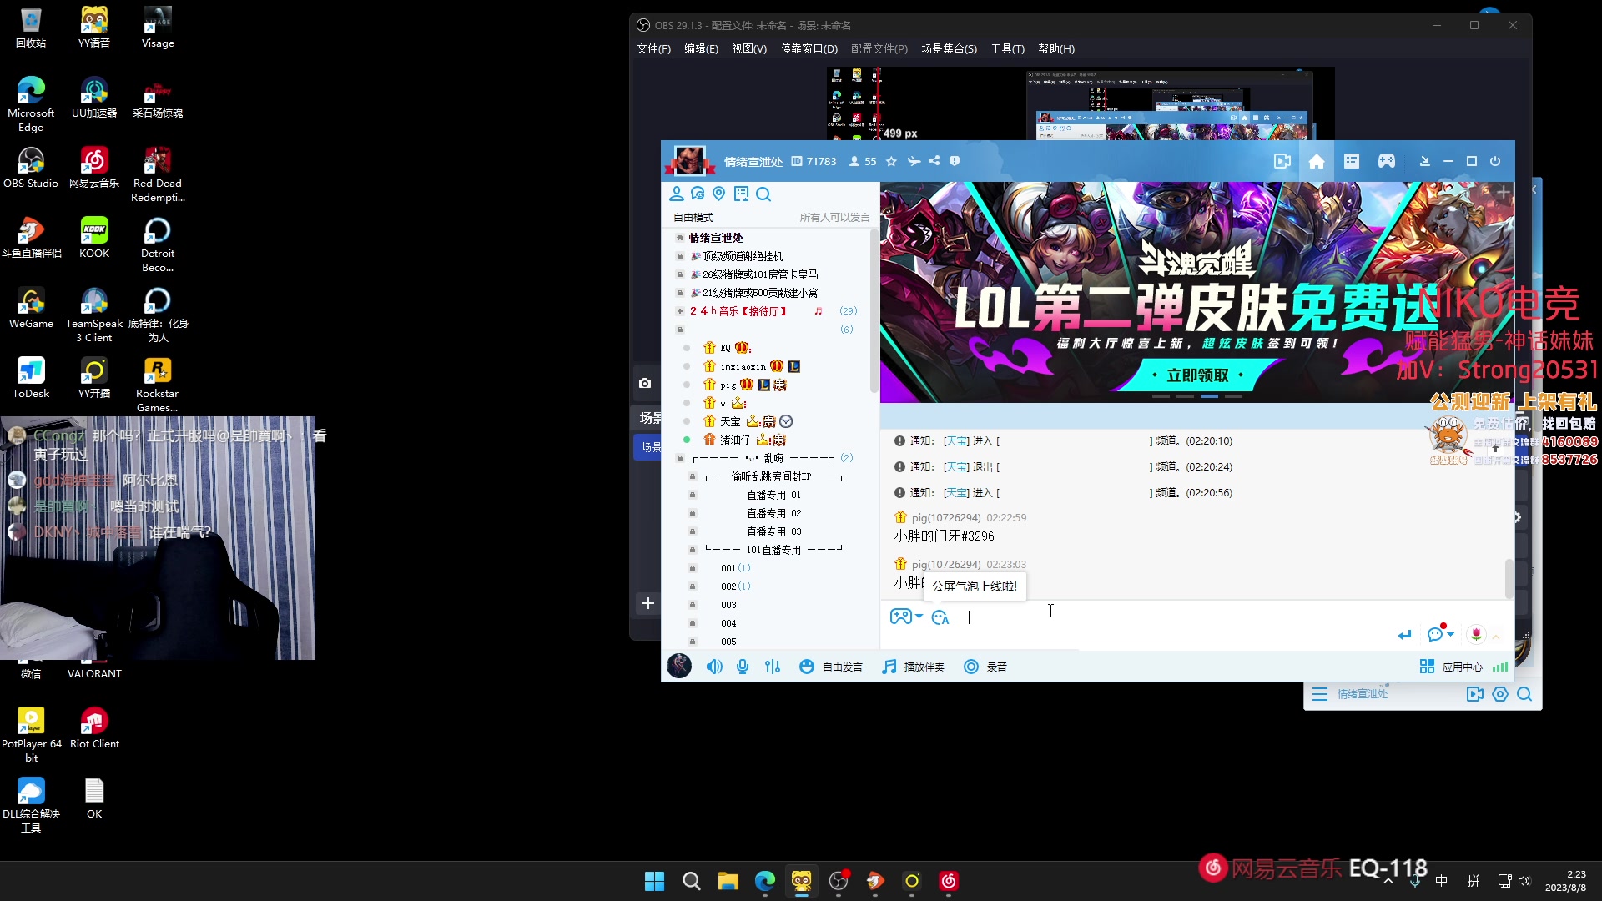Image resolution: width=1602 pixels, height=901 pixels.
Task: Click the home icon in YY header
Action: 1317,161
